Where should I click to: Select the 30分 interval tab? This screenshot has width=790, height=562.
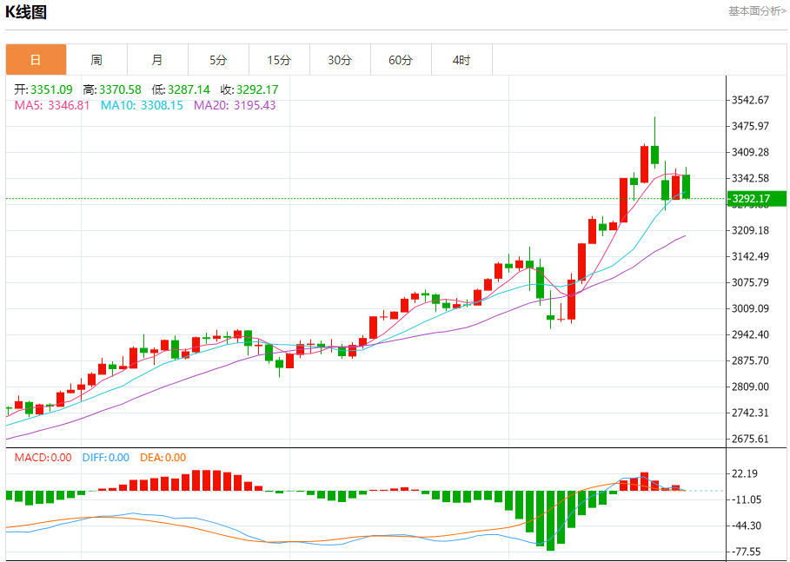pos(340,60)
